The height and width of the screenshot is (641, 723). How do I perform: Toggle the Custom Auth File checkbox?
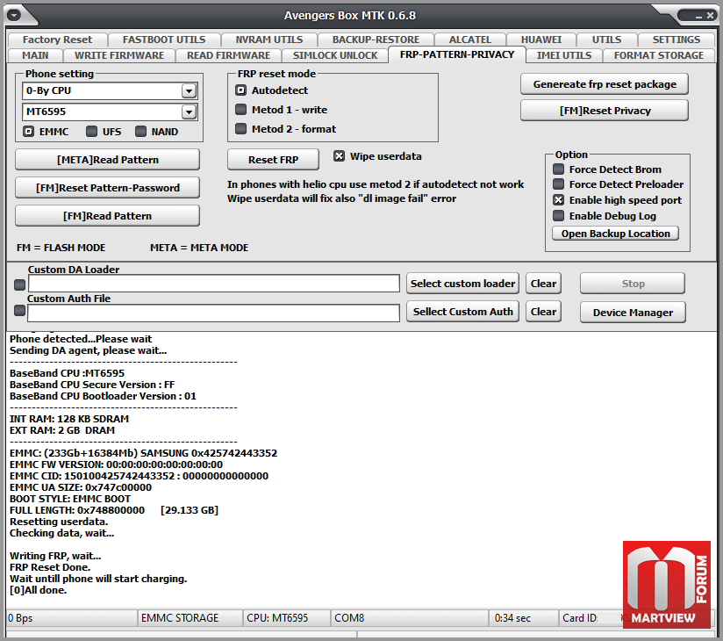[20, 311]
